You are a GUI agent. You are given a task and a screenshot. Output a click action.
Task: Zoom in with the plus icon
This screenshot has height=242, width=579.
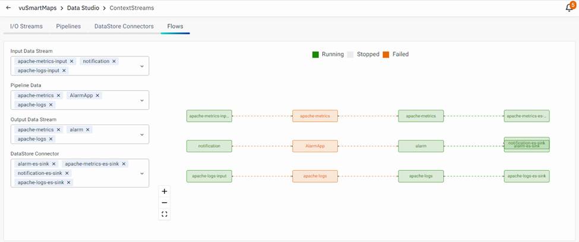164,192
